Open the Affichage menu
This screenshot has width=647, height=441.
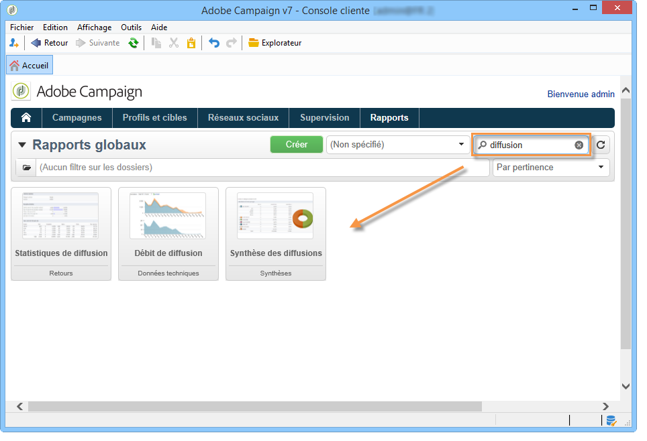pos(94,27)
